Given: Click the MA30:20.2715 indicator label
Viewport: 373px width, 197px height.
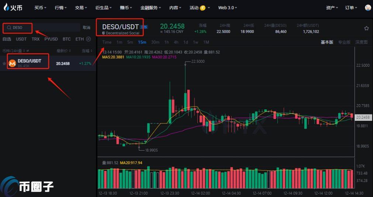Looking at the screenshot, I should tap(164, 57).
